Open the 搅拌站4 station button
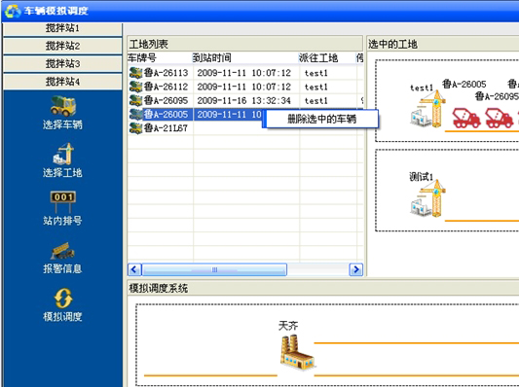The width and height of the screenshot is (519, 387). click(62, 82)
